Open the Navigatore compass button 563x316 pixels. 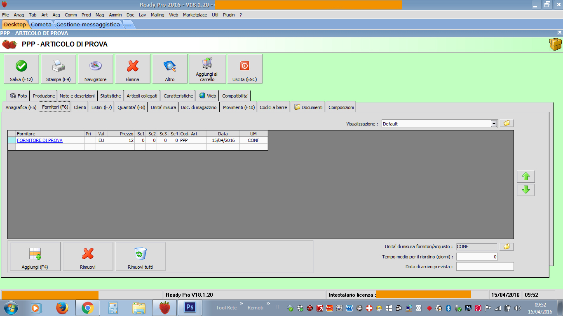[96, 69]
